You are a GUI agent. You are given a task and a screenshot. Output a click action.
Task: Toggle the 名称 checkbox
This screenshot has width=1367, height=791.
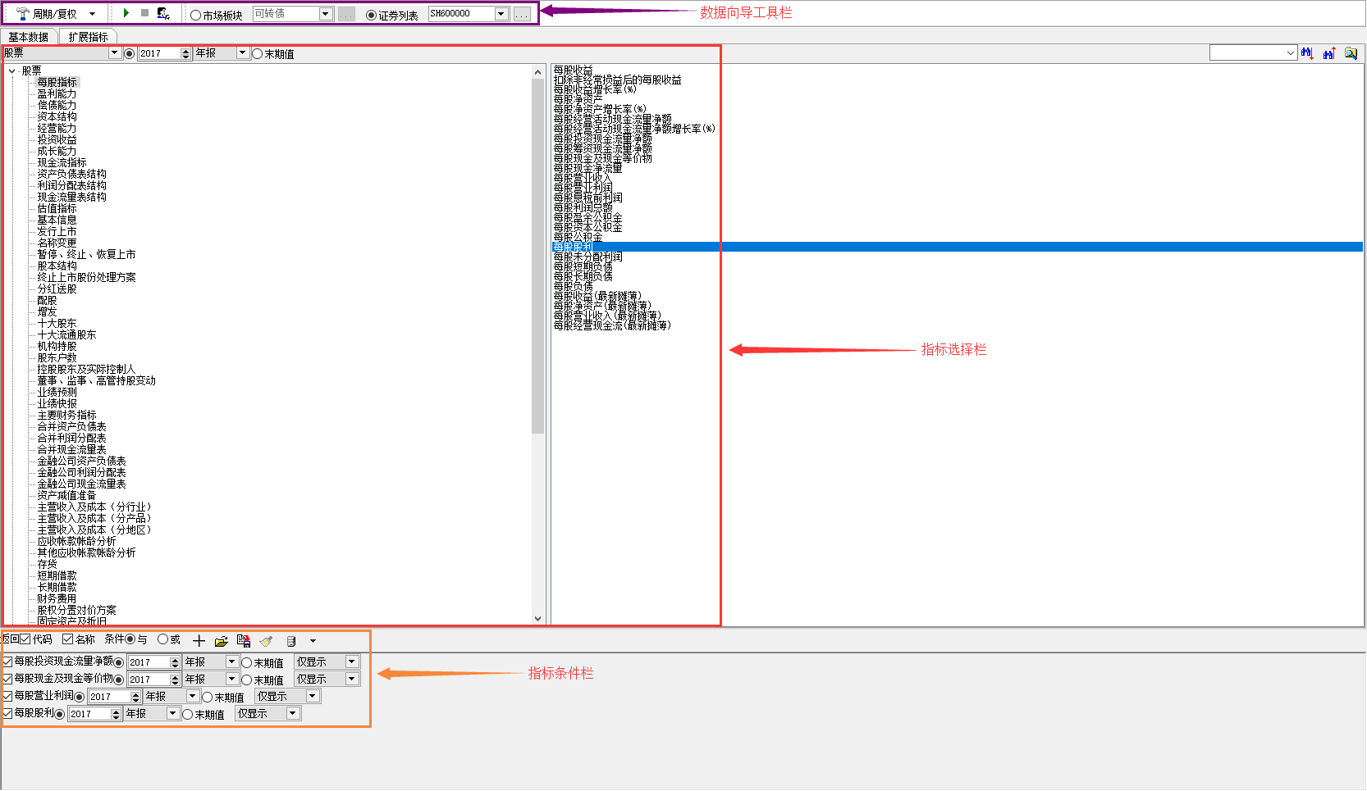coord(68,639)
